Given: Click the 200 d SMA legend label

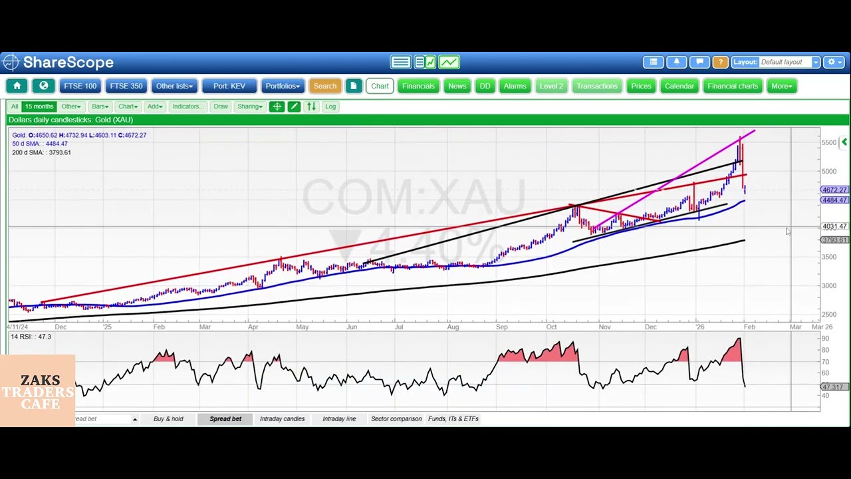Looking at the screenshot, I should click(41, 152).
